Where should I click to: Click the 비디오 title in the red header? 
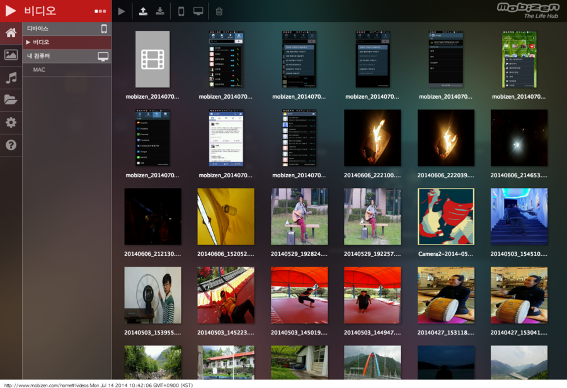(x=40, y=11)
